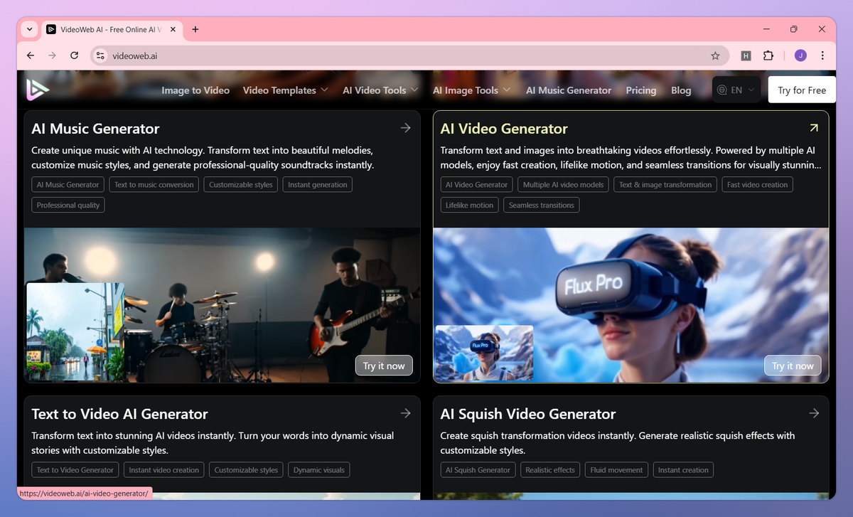853x517 pixels.
Task: Click the 'AI Squish Generator' tag
Action: 478,470
